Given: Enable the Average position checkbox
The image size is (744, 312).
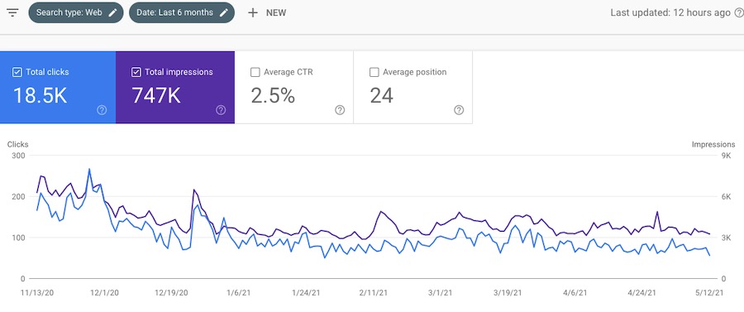Looking at the screenshot, I should pos(374,72).
